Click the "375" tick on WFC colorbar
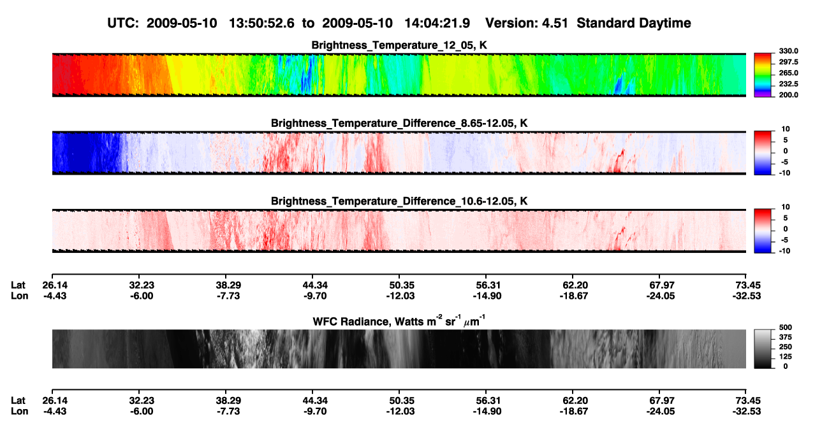 coord(784,337)
